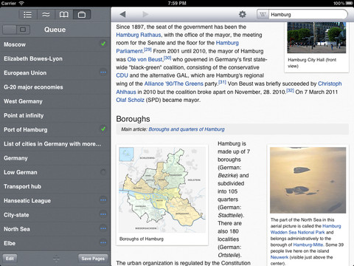Viewport: 354px width, 266px height.
Task: Open Elbe queue entry
Action: pyautogui.click(x=55, y=243)
